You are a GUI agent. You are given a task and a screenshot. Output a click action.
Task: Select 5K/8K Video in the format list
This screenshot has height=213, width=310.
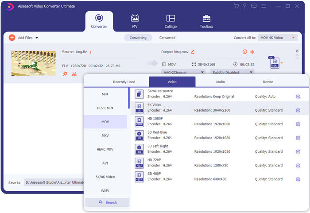point(105,177)
